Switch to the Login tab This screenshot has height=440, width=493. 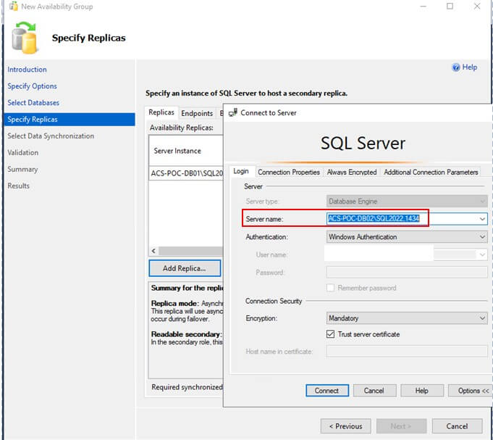[x=241, y=171]
